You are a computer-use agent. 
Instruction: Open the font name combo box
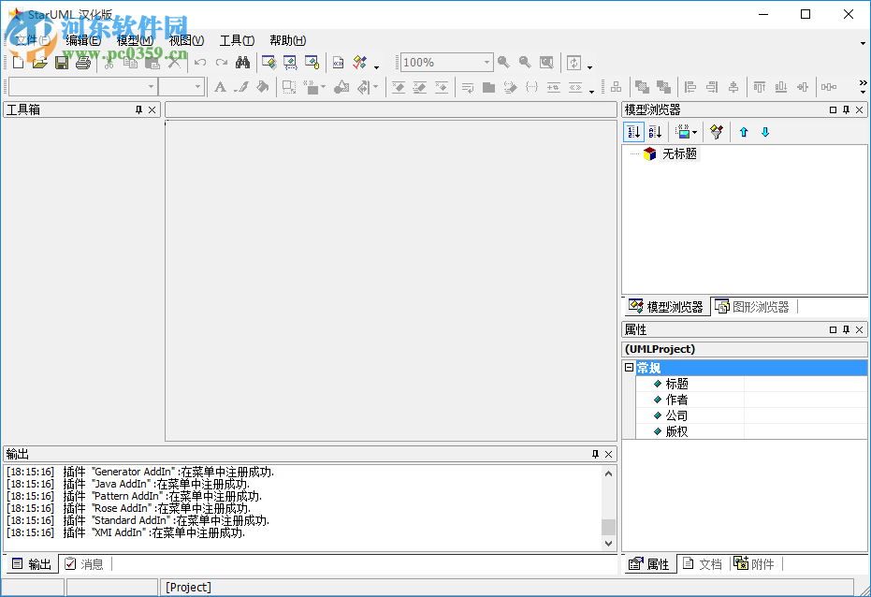click(x=82, y=87)
